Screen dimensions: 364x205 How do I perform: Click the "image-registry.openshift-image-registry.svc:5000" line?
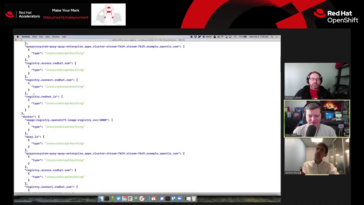click(69, 120)
